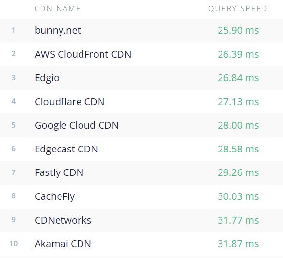Viewport: 283px width, 258px height.
Task: Click the bunny.net CDN name
Action: click(x=58, y=31)
